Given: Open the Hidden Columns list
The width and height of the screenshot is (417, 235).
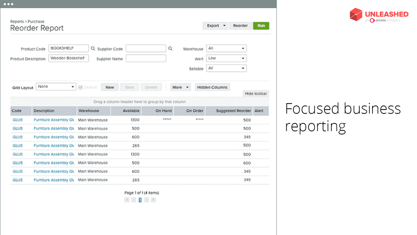Looking at the screenshot, I should [212, 87].
